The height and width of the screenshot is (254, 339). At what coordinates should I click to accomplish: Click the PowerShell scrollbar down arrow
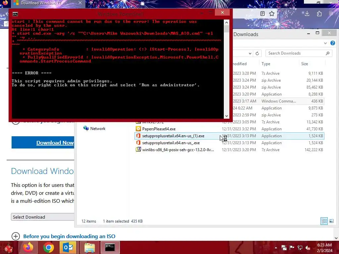(226, 116)
